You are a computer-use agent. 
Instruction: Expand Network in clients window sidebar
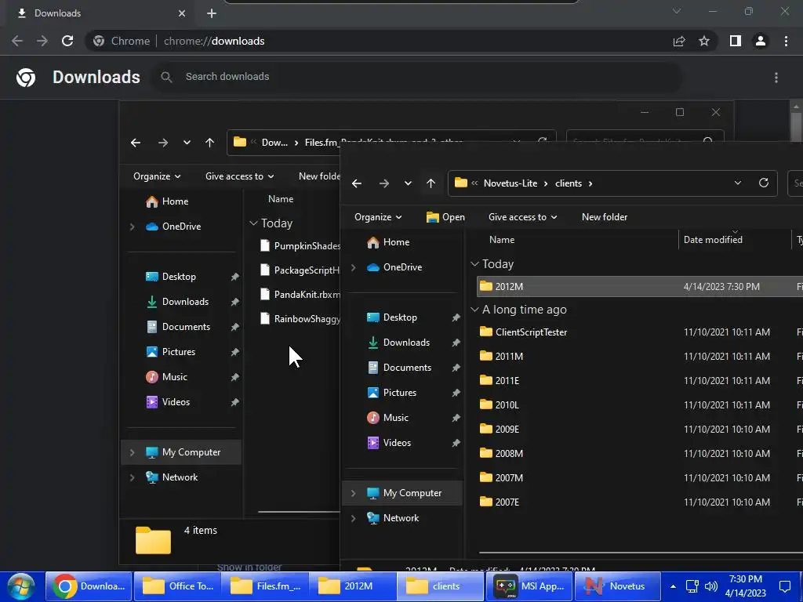[x=354, y=518]
